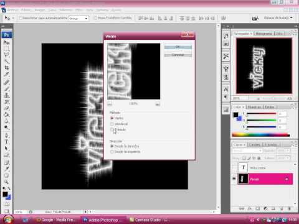
Task: Open the Paragraph panel dock icon
Action: point(226,97)
